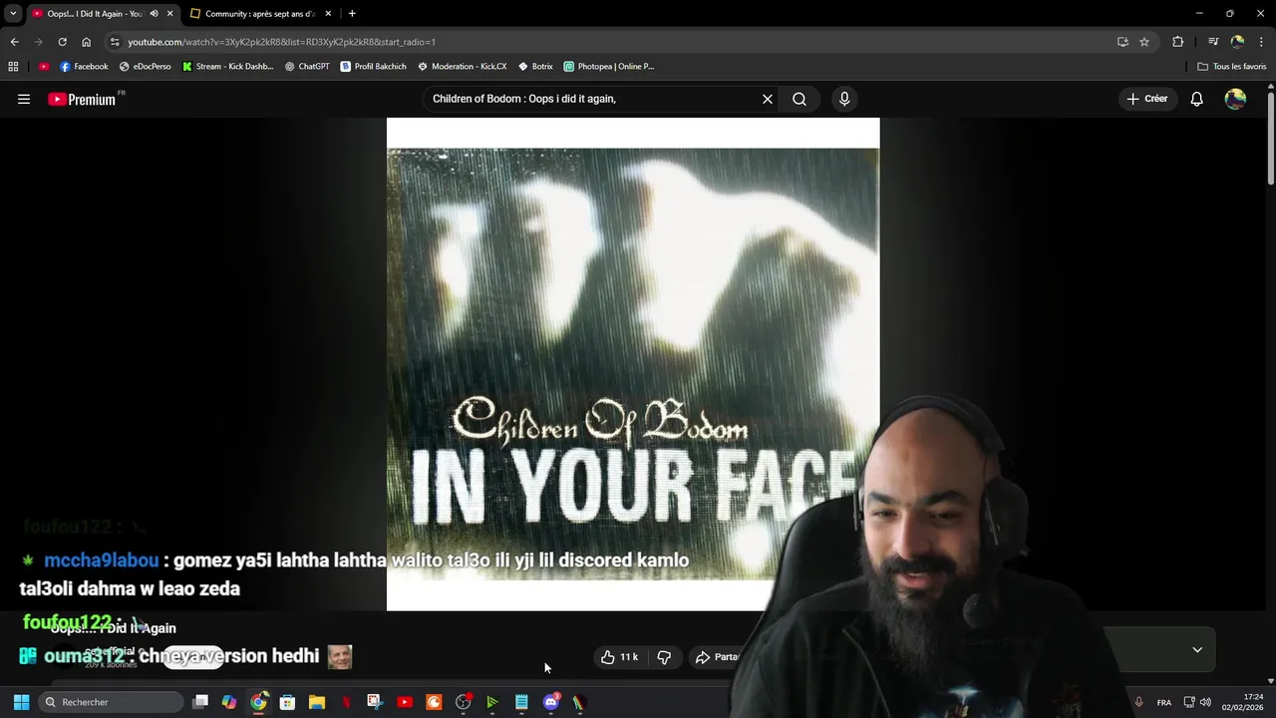Expand the collapsed panel chevron below the video

(1197, 650)
